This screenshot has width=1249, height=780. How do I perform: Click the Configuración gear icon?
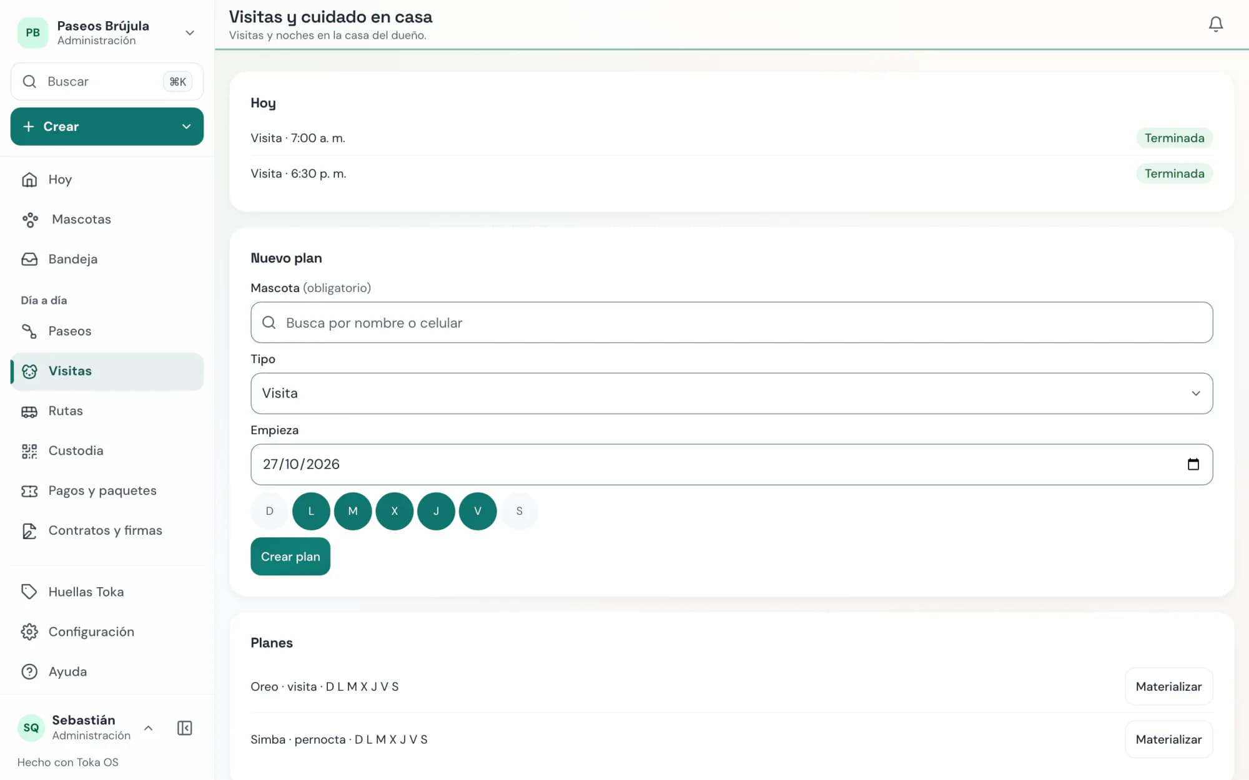29,631
